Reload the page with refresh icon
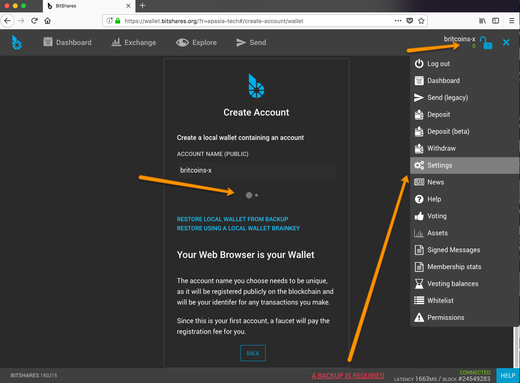 coord(35,21)
